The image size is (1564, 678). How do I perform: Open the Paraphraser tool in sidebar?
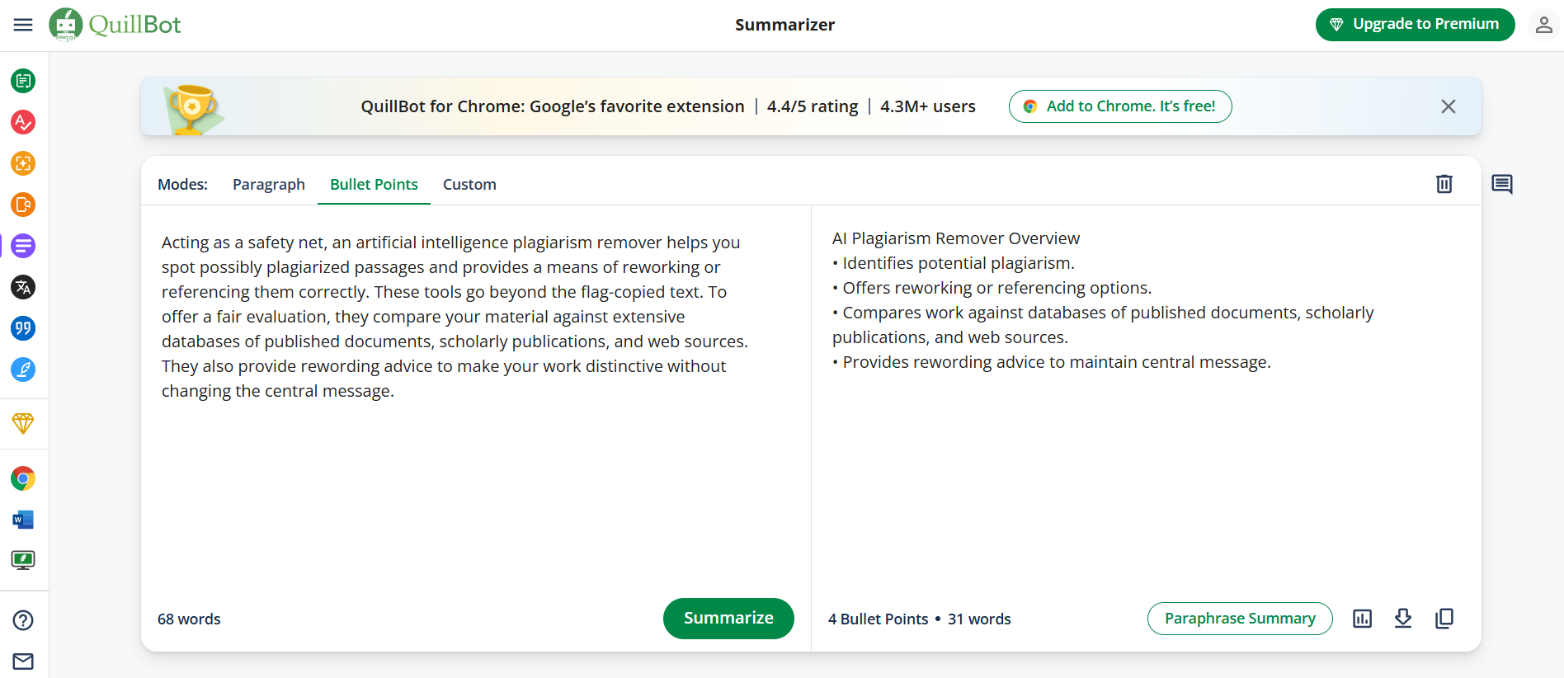pyautogui.click(x=23, y=81)
